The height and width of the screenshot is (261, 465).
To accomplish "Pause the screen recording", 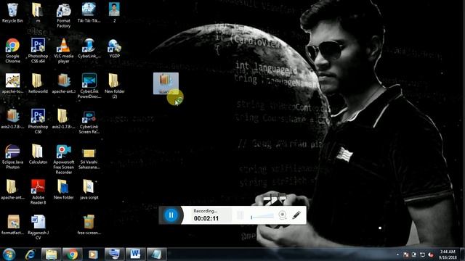I will point(171,215).
